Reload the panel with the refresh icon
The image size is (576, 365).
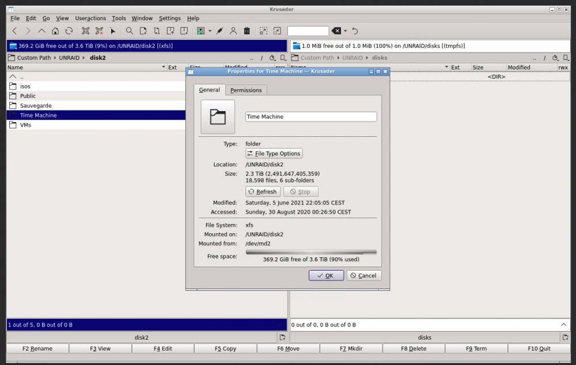point(69,31)
